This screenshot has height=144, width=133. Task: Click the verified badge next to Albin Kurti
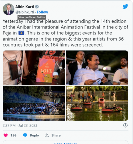point(37,7)
